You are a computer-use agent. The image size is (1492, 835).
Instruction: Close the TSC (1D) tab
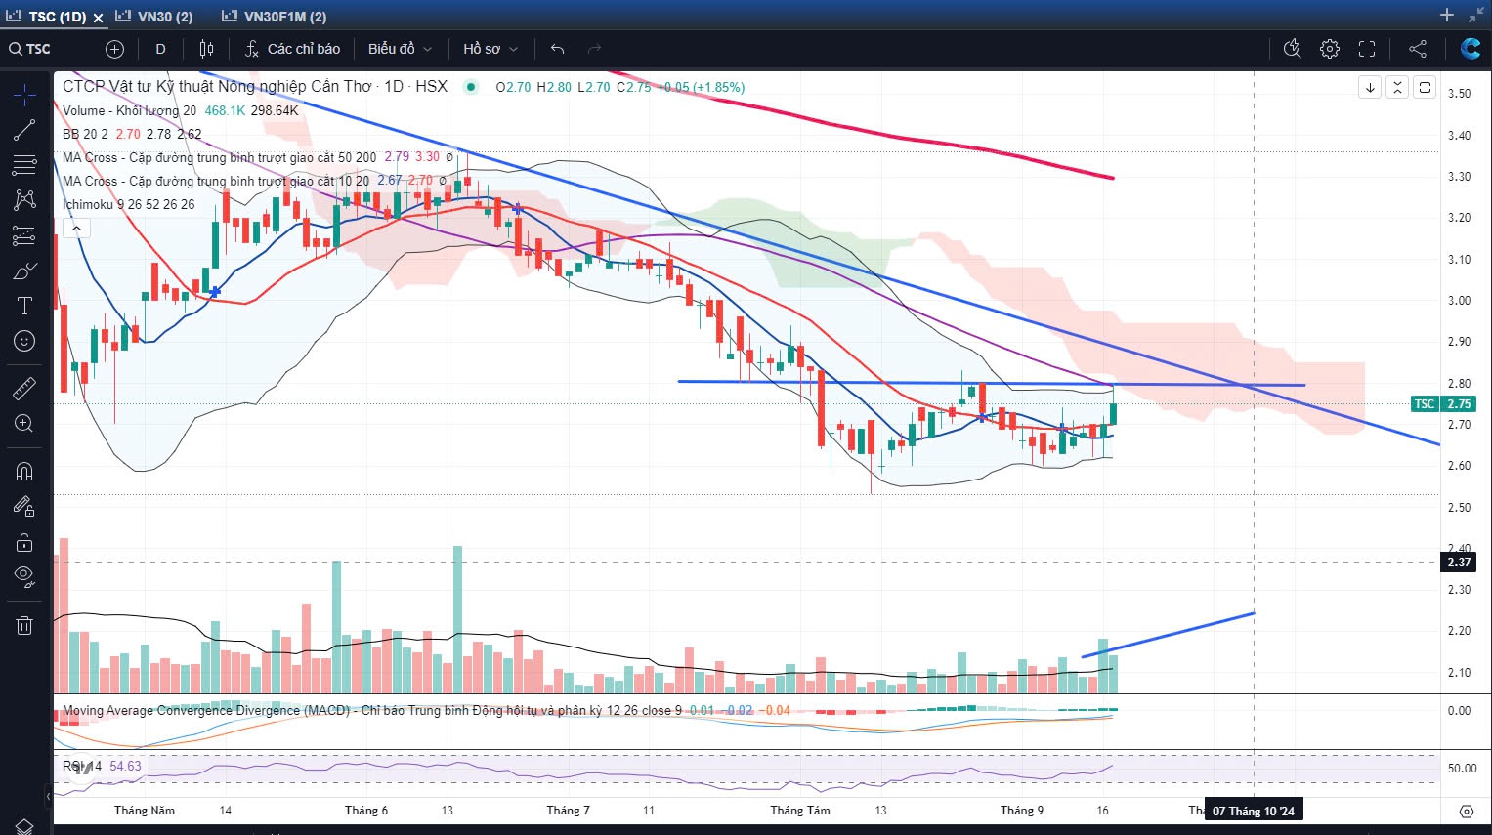pyautogui.click(x=98, y=18)
